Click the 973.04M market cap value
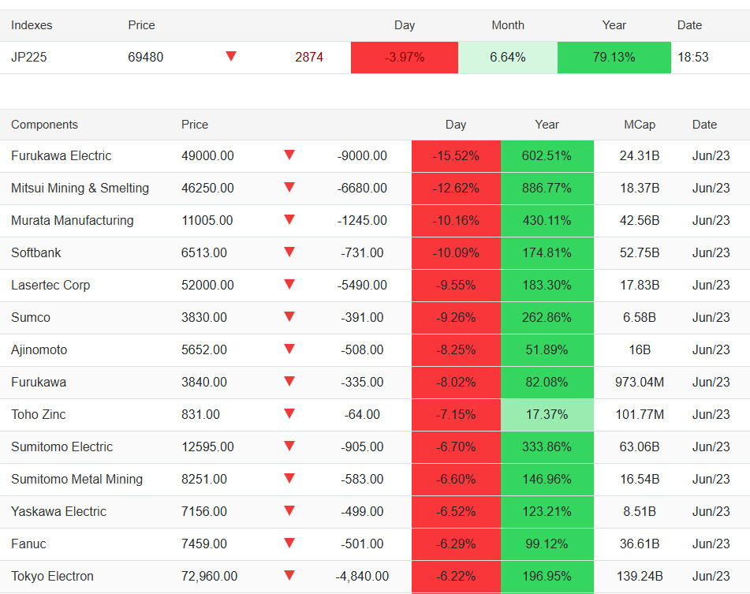Screen dimensions: 750x594 [x=640, y=382]
